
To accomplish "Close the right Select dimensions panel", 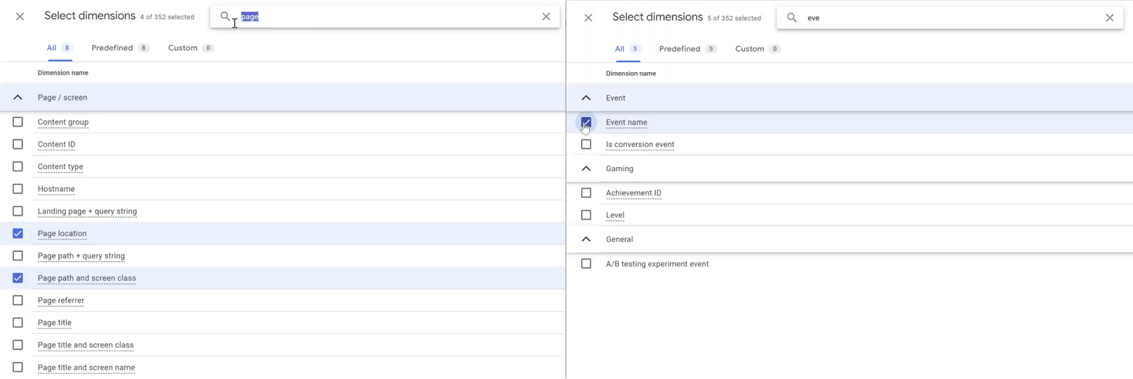I will [x=588, y=18].
